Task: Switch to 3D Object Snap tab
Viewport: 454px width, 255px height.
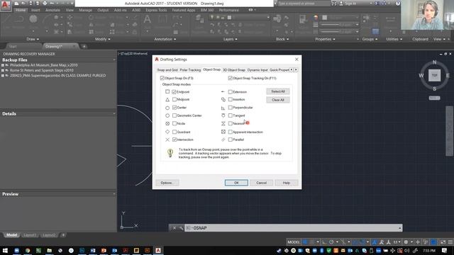Action: tap(234, 70)
